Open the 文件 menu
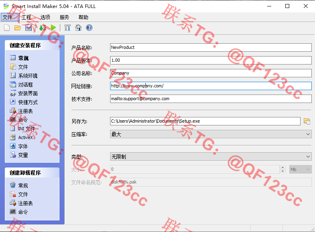 point(10,17)
